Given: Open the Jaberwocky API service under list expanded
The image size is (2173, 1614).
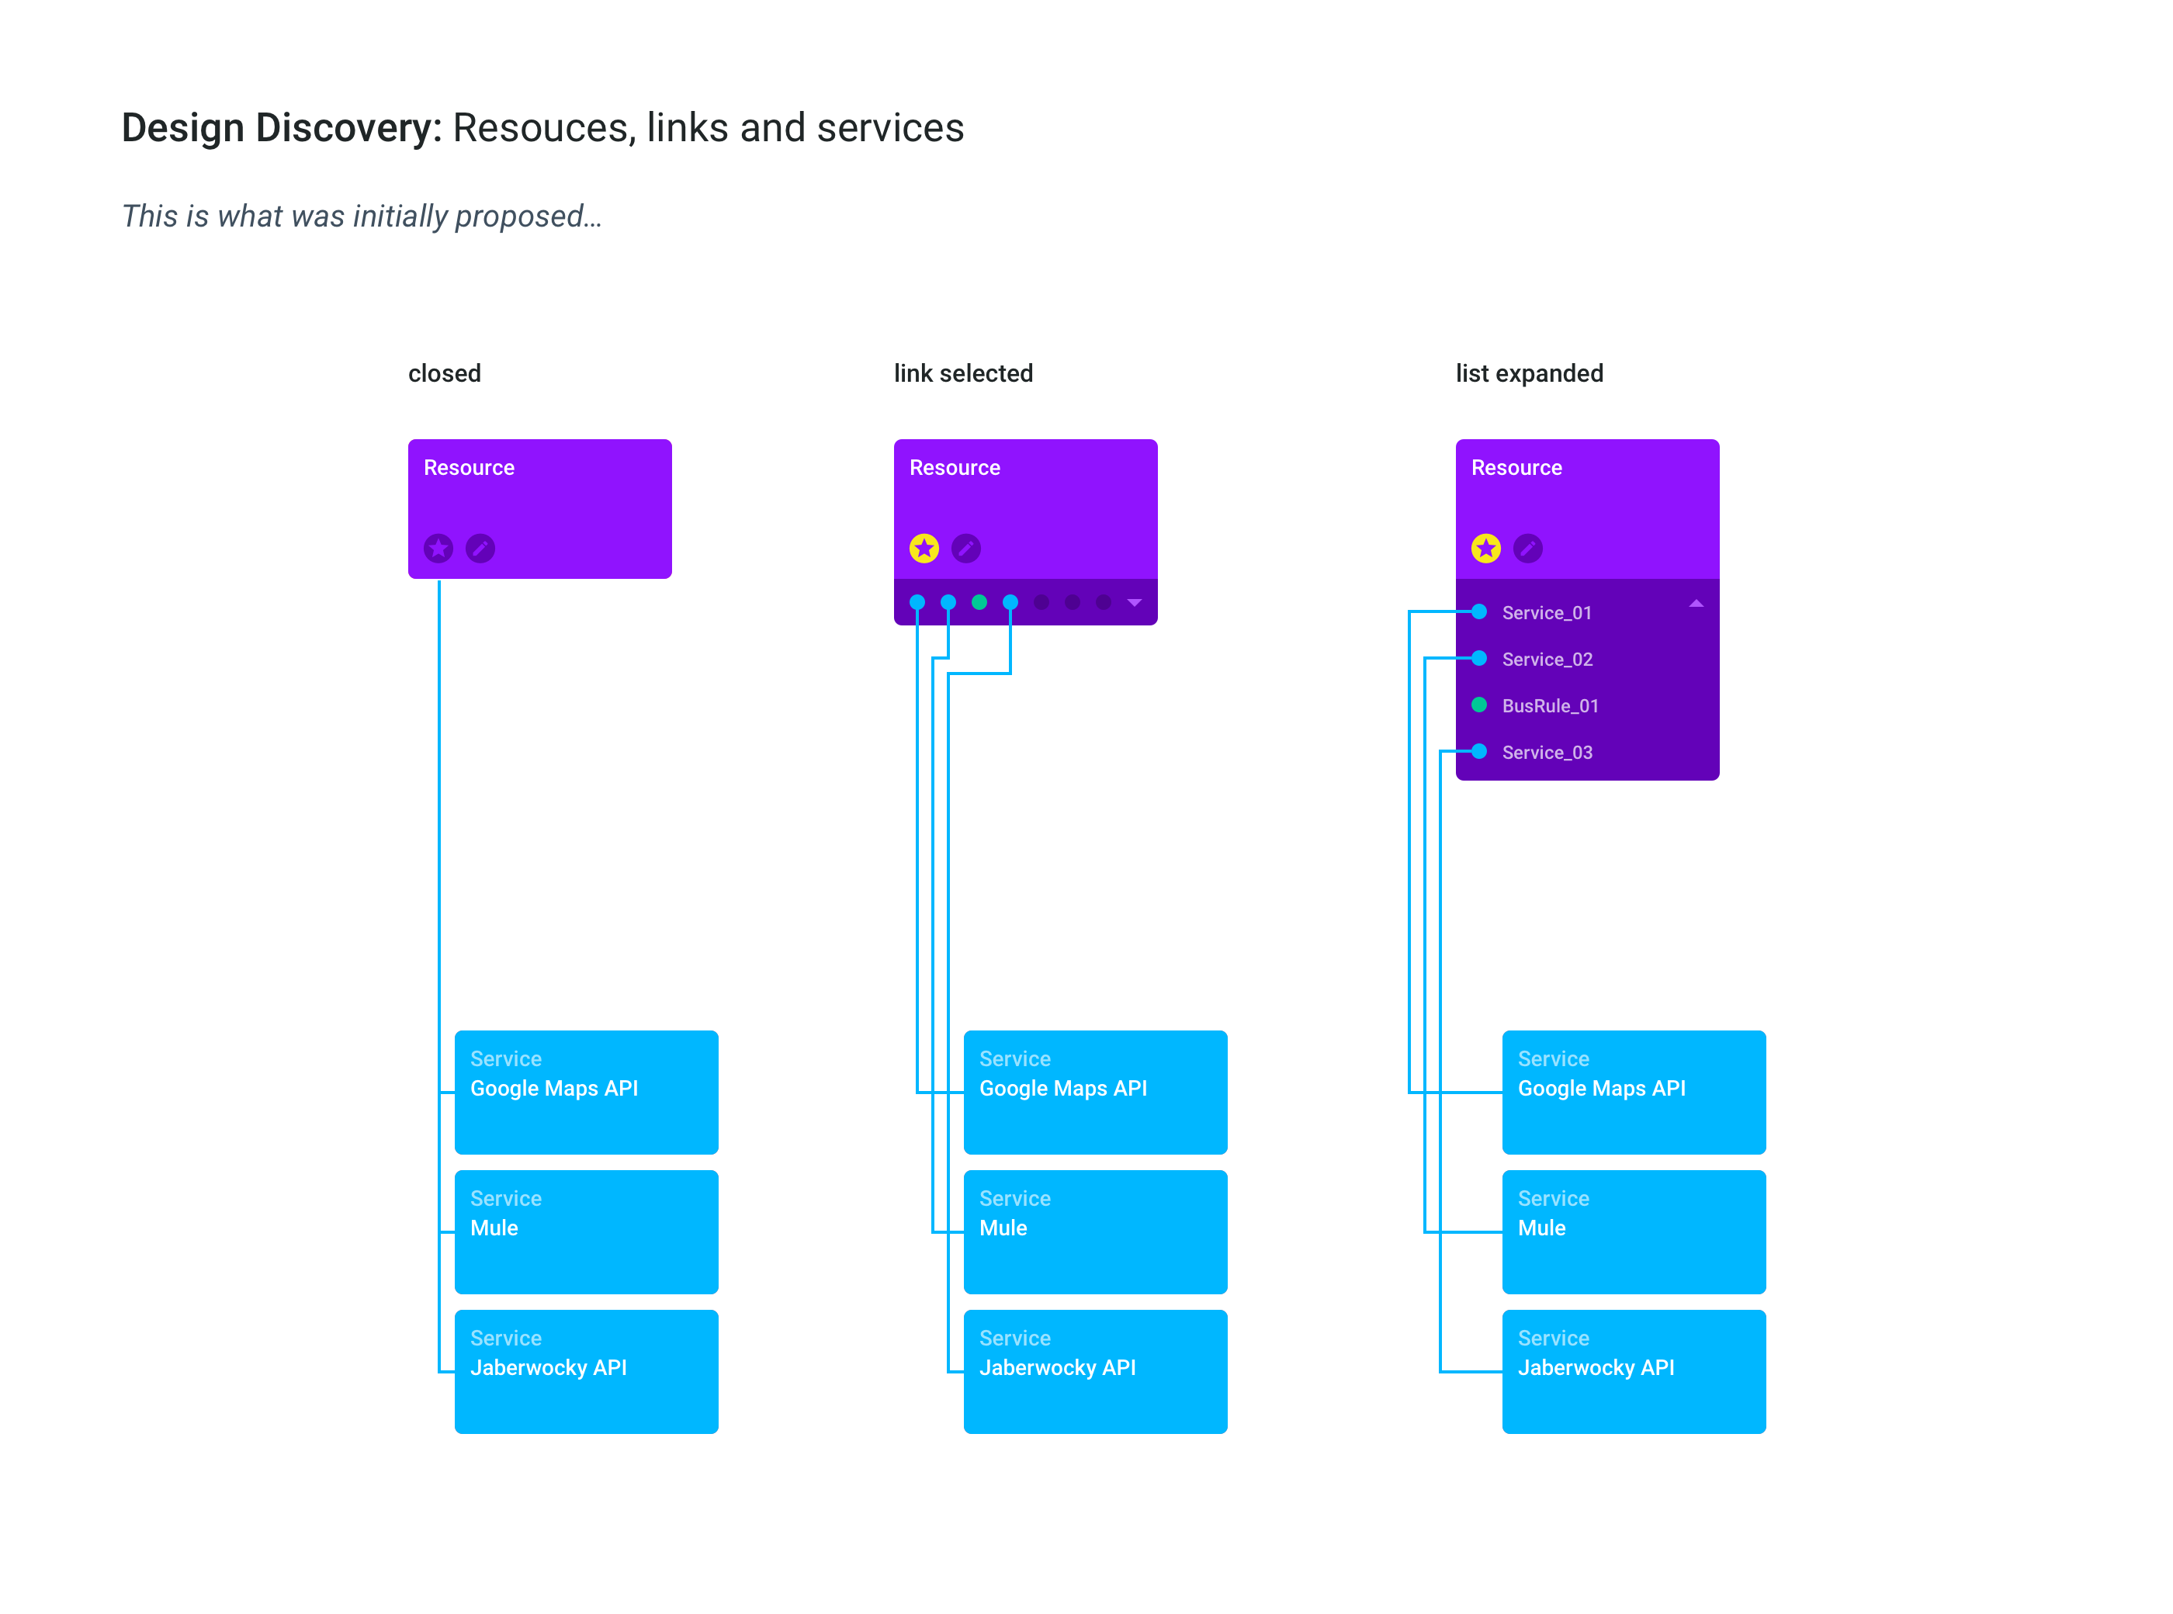Looking at the screenshot, I should pyautogui.click(x=1634, y=1370).
